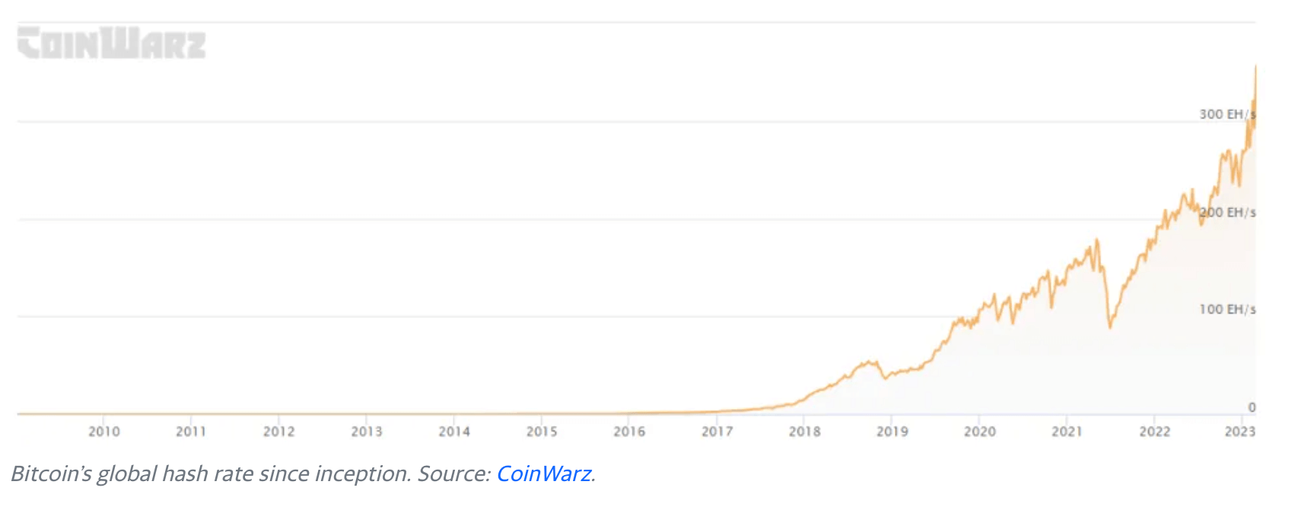Click the CoinWarz watermark logo
This screenshot has width=1295, height=507.
(x=111, y=43)
